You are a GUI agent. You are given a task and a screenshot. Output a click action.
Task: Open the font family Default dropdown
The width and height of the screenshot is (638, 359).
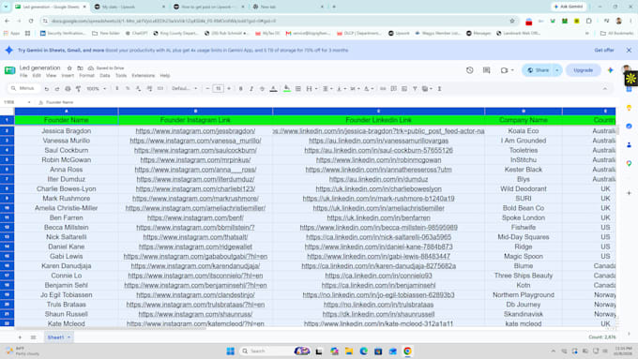[x=184, y=89]
